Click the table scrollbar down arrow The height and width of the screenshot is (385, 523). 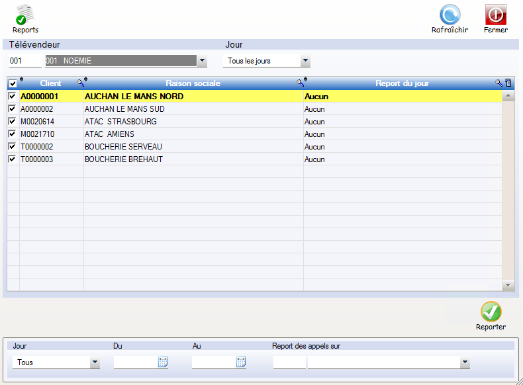click(508, 285)
